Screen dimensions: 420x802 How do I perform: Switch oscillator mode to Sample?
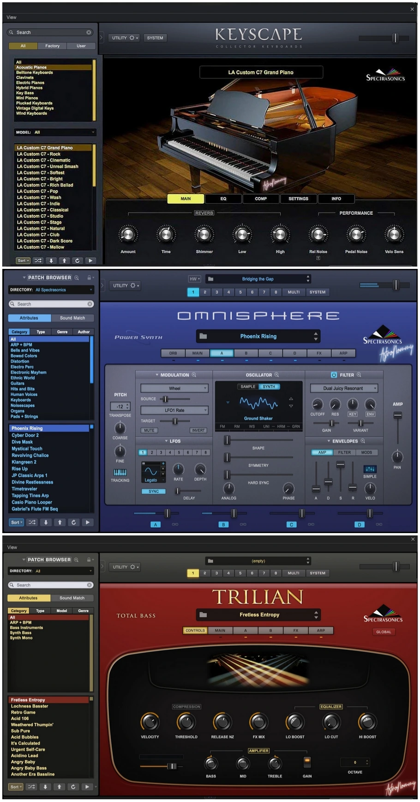point(248,387)
